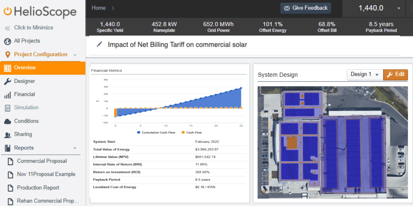Collapse the Project Configuration section arrow
The width and height of the screenshot is (413, 206).
75,55
